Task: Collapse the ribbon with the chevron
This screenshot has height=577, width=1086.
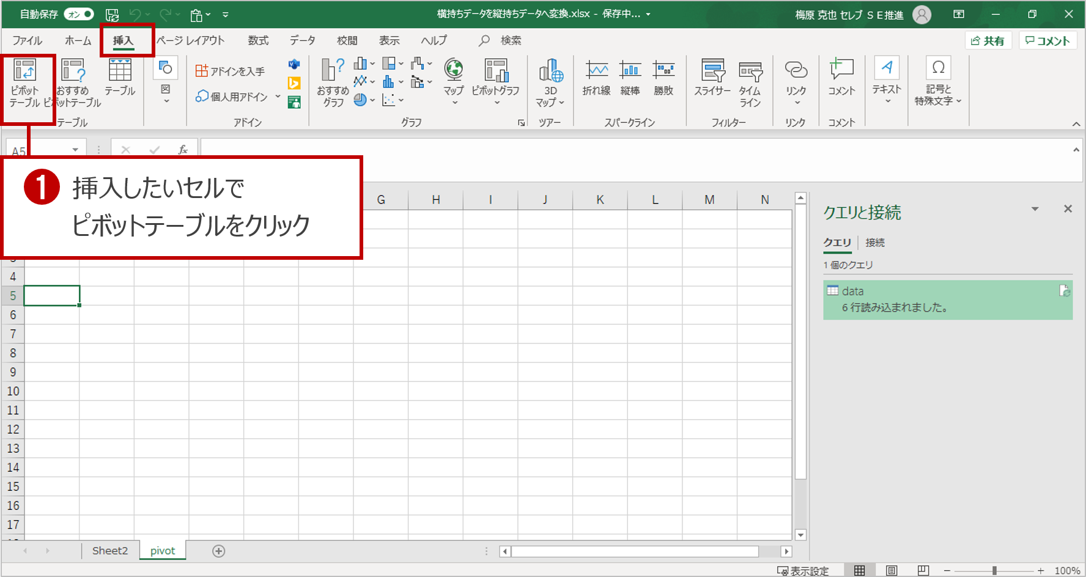Action: click(x=1076, y=124)
